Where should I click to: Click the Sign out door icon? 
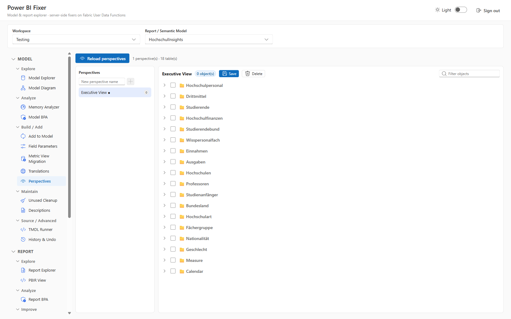tap(479, 10)
